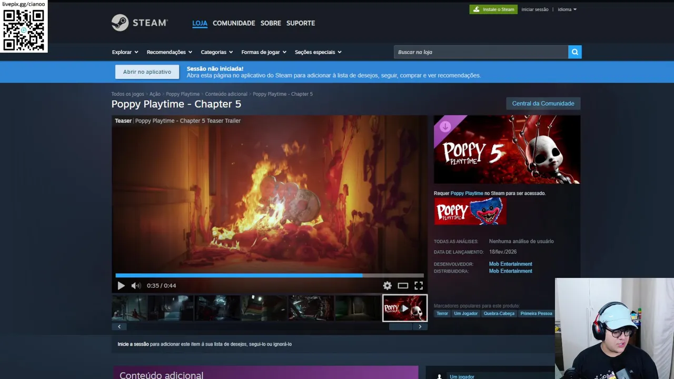Open the LOJA store tab

click(x=200, y=23)
